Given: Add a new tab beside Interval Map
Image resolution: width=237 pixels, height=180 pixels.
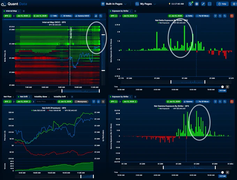Looking at the screenshot, I should [x=24, y=11].
